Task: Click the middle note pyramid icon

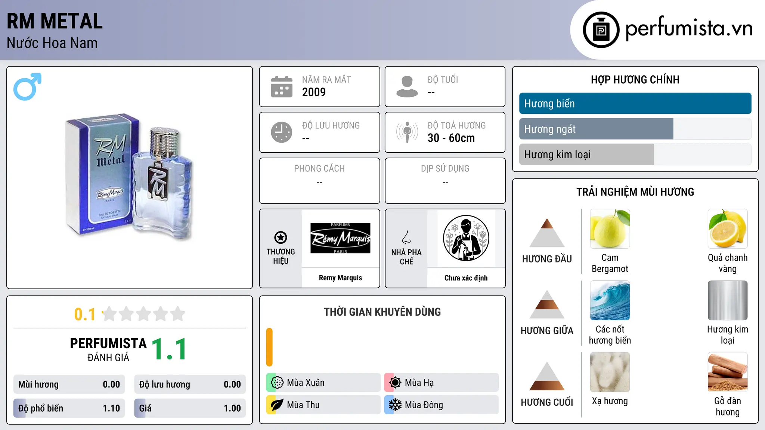Action: coord(547,304)
